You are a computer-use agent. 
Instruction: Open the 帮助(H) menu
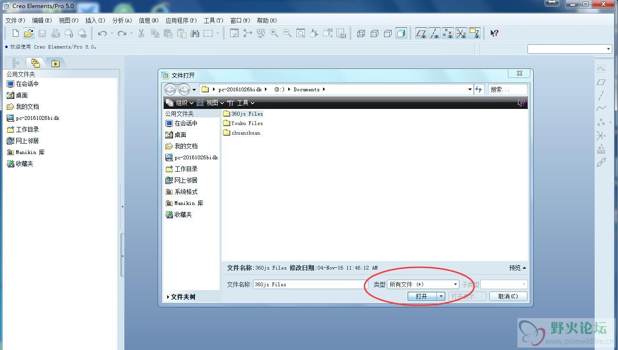click(267, 20)
